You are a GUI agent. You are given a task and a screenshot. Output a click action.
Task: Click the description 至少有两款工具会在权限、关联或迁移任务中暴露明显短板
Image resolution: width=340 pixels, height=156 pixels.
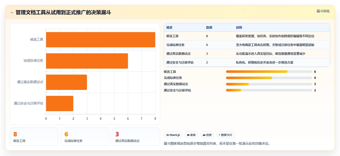[x=275, y=45]
